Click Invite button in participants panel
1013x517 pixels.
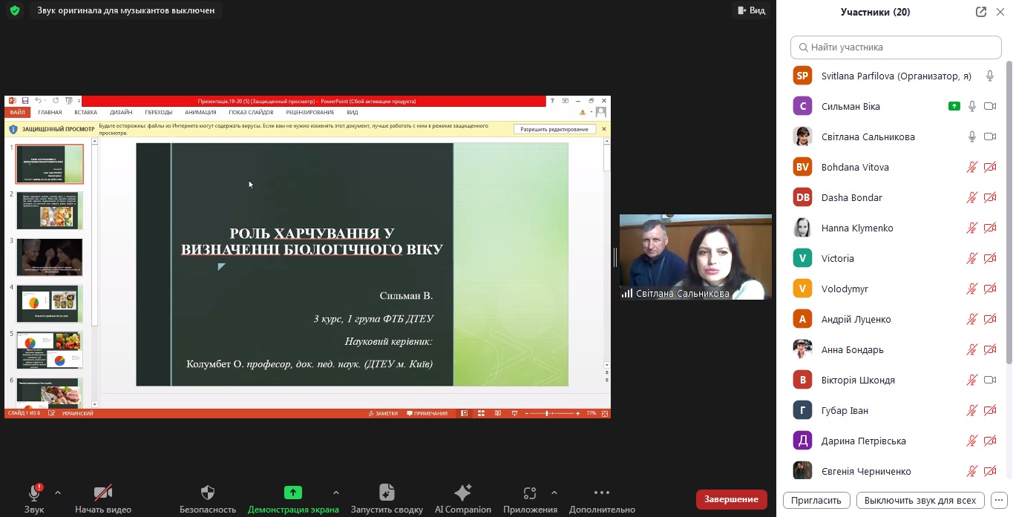[816, 500]
